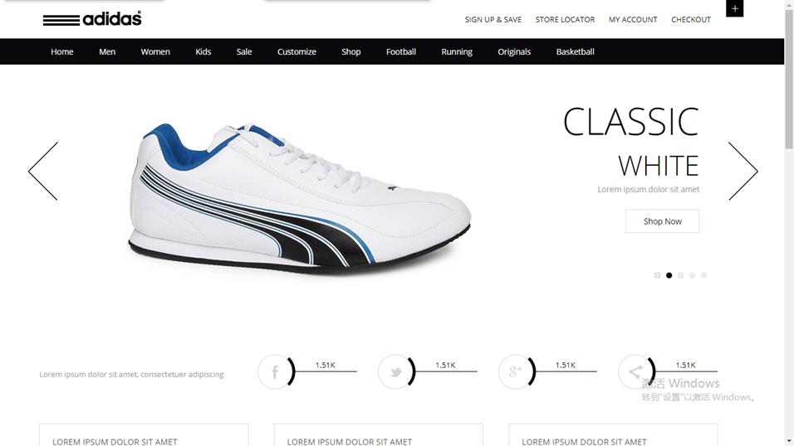Click the Twitter bird icon
Image resolution: width=794 pixels, height=446 pixels.
(x=395, y=371)
